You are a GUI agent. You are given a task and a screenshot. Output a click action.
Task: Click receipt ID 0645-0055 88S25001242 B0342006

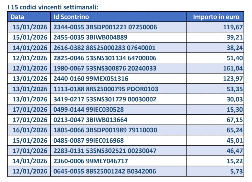pyautogui.click(x=105, y=171)
